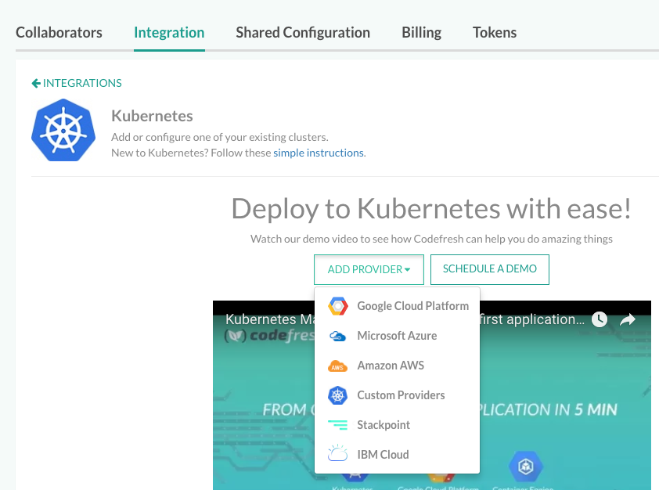Select Microsoft Azure provider
Image resolution: width=659 pixels, height=490 pixels.
(x=397, y=336)
